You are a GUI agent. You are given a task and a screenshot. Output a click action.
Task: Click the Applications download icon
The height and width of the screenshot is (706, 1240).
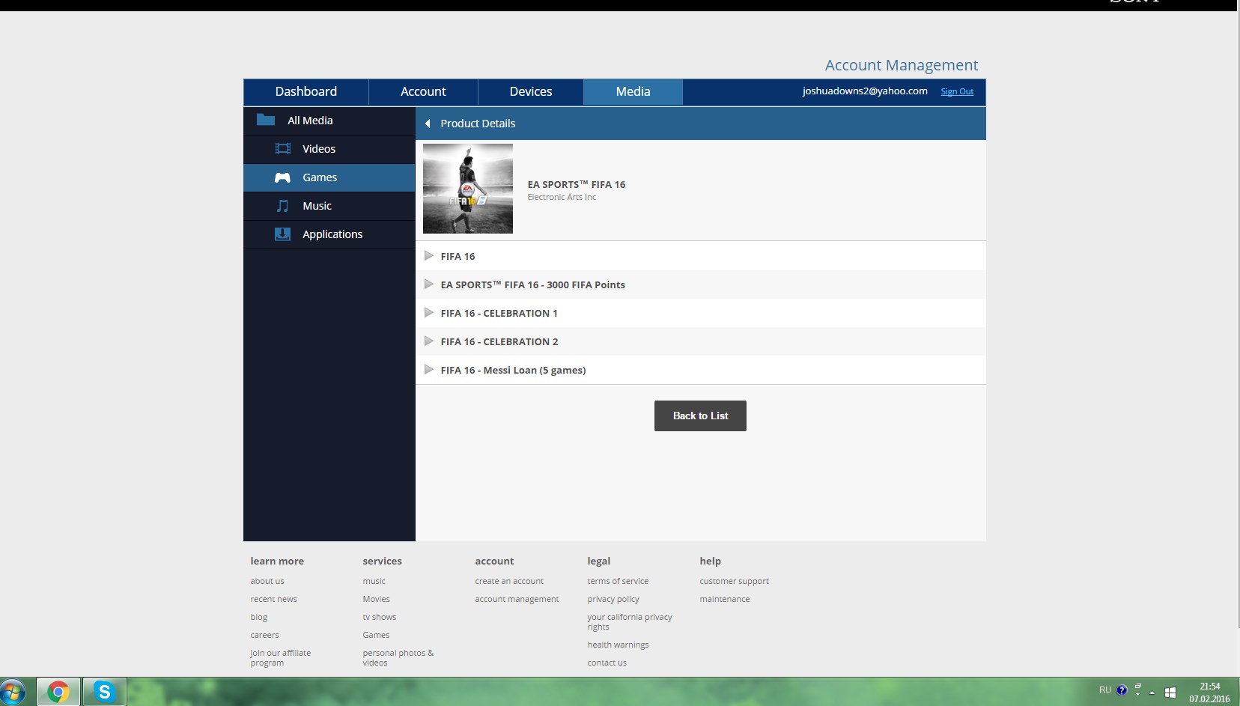point(282,234)
